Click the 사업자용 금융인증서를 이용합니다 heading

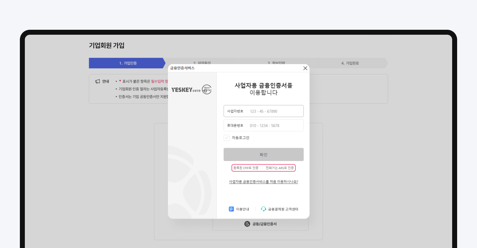[x=263, y=89]
